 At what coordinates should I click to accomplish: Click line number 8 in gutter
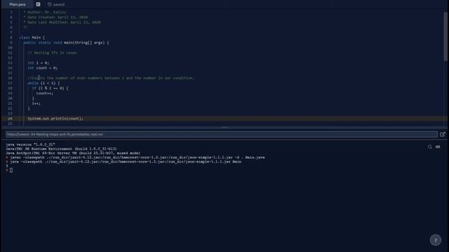11,37
